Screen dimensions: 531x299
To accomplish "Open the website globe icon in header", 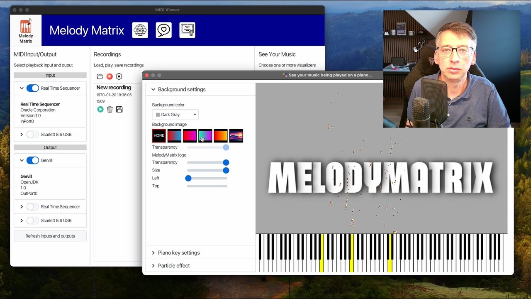I will click(140, 30).
